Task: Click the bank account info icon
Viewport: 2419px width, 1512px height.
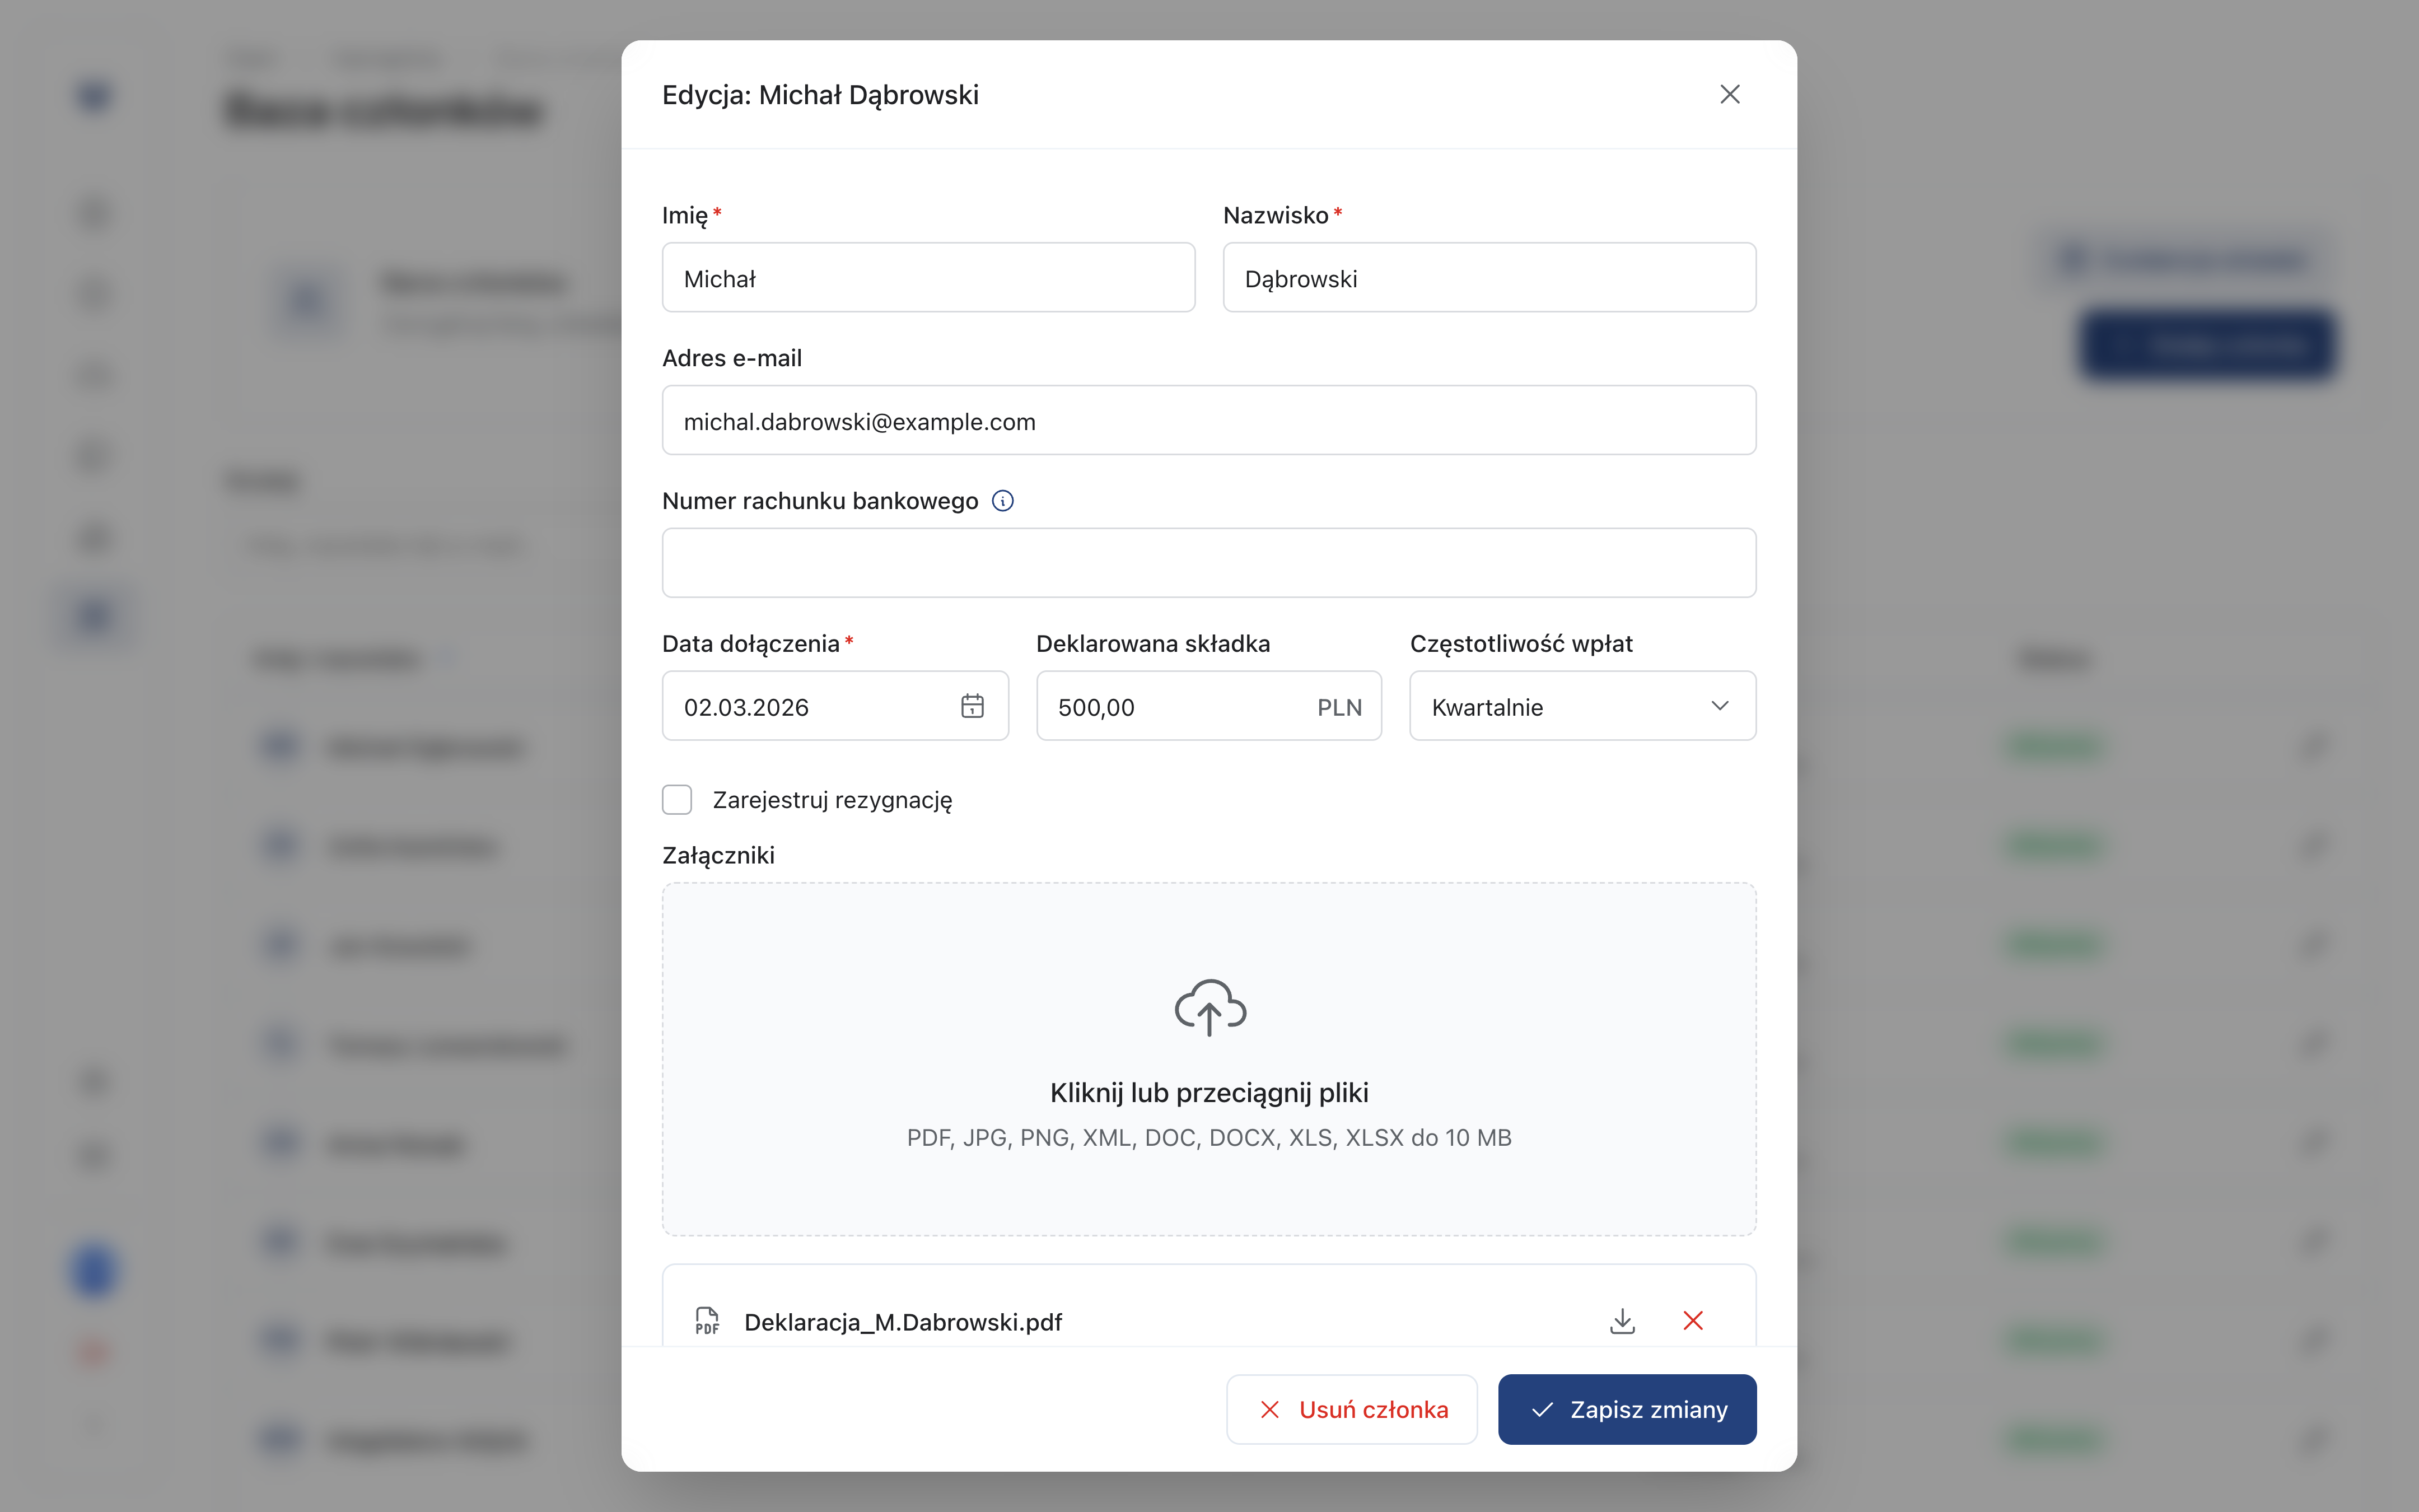Action: click(x=1002, y=501)
